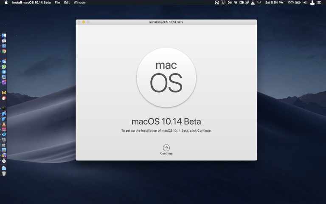The image size is (326, 204).
Task: Open the Edit menu
Action: click(x=67, y=3)
